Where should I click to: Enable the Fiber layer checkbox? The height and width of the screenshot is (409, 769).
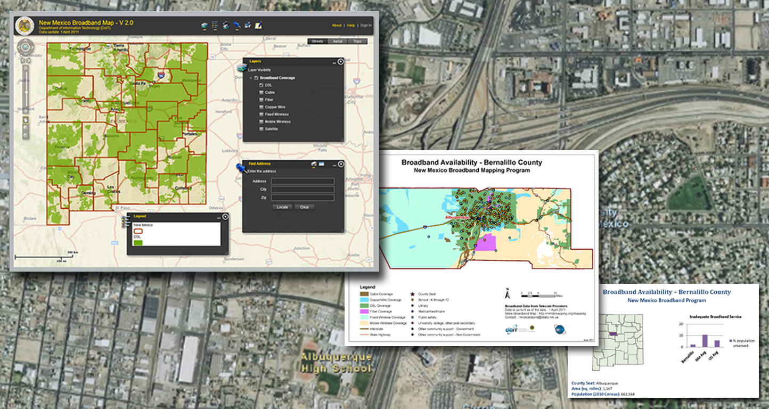[x=261, y=100]
